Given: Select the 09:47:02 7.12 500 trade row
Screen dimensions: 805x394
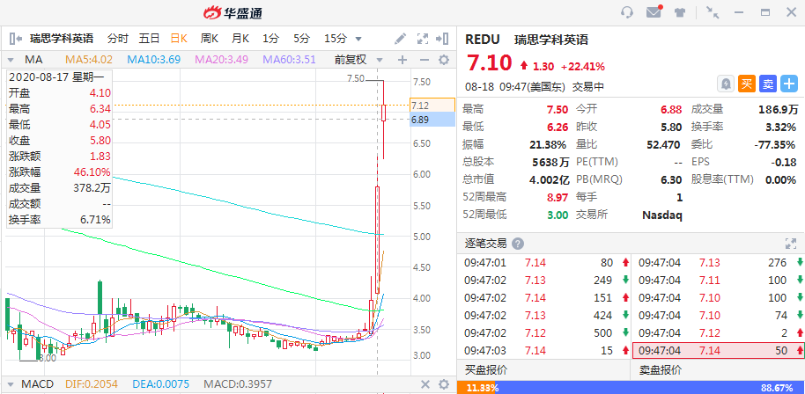Looking at the screenshot, I should pyautogui.click(x=544, y=333).
